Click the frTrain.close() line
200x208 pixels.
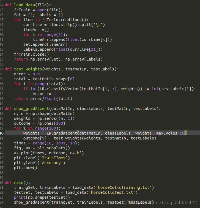coord(31,54)
